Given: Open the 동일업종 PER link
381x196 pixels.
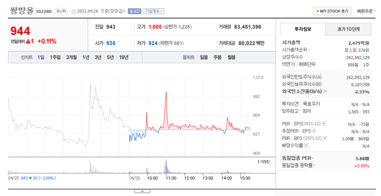Looking at the screenshot, I should pyautogui.click(x=298, y=158).
